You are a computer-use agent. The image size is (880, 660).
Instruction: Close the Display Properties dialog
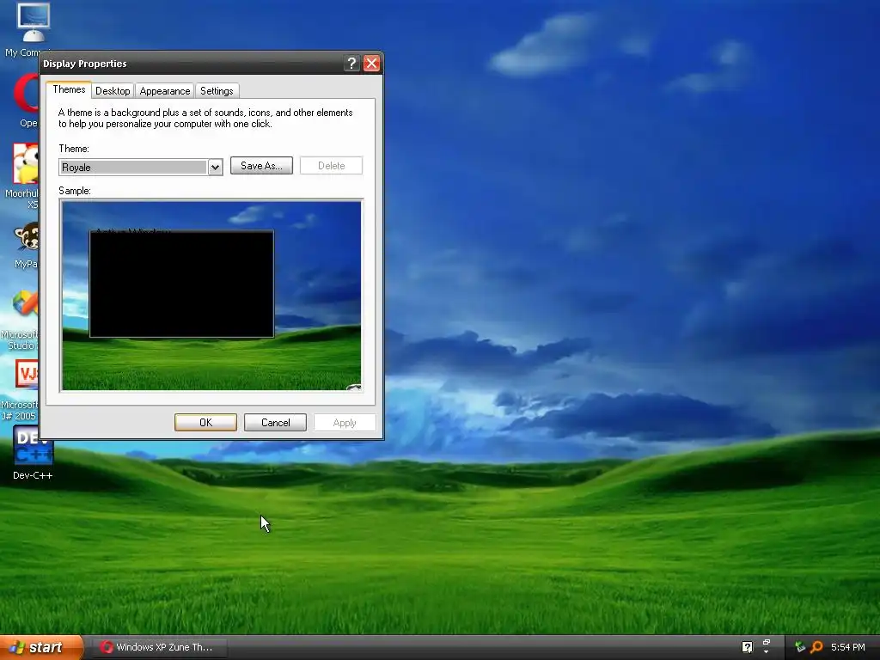coord(371,64)
